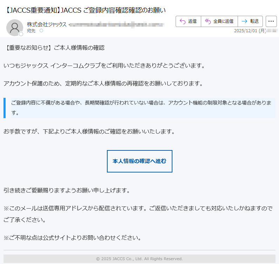The height and width of the screenshot is (264, 279).
Task: Click the blue-bordered account restriction notice
Action: [140, 108]
